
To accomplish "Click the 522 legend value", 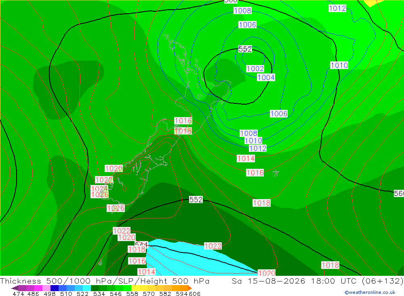I will pos(82,294).
